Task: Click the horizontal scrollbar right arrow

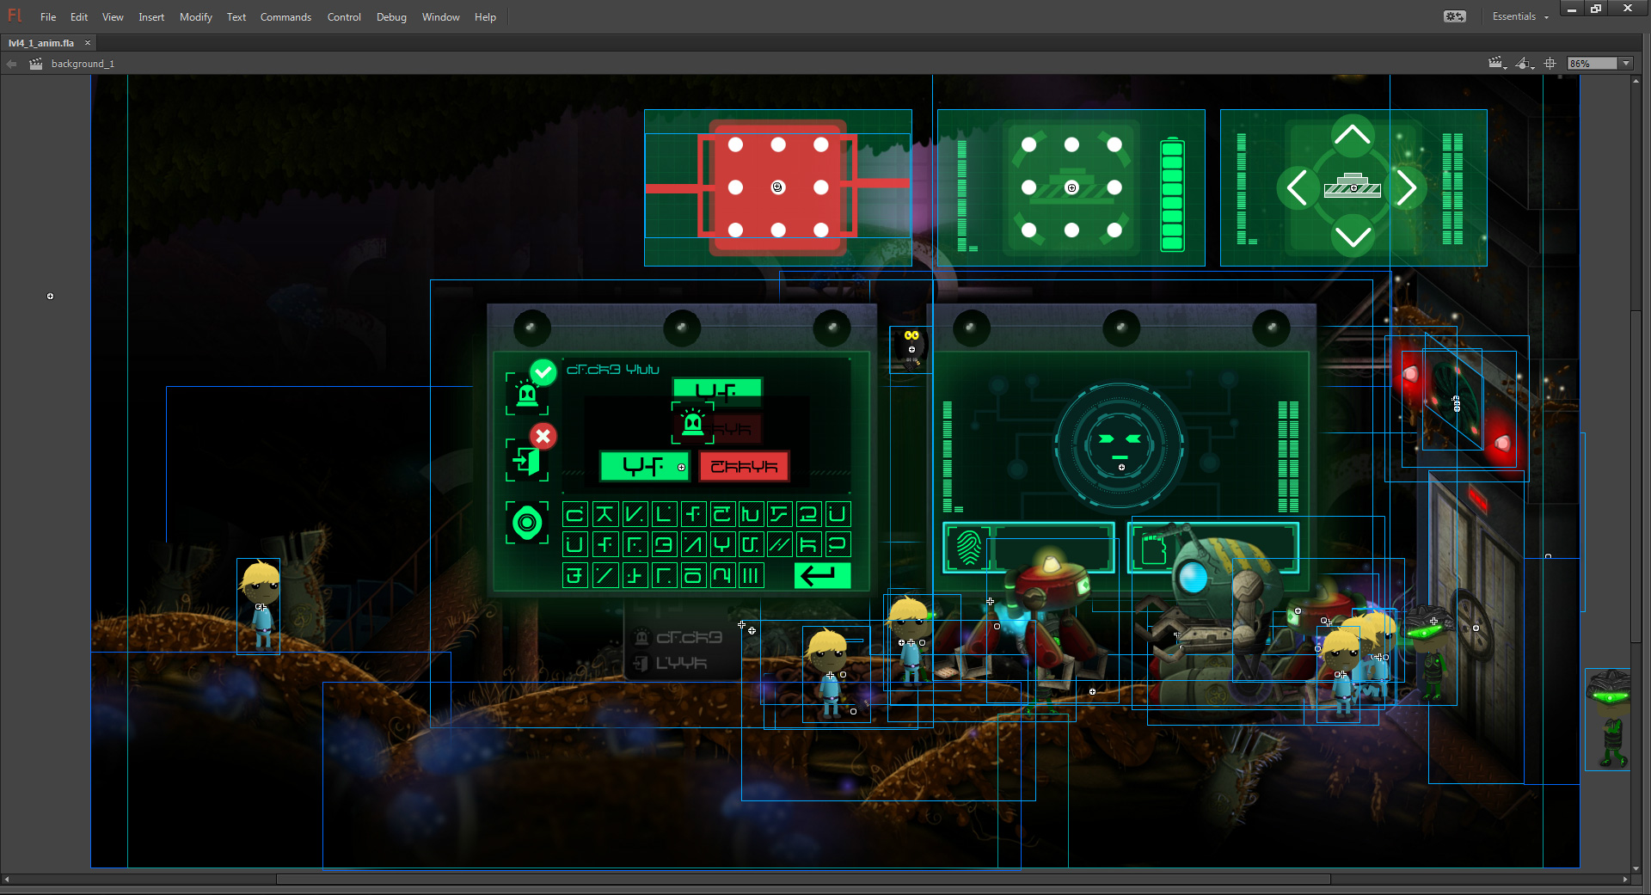Action: (1625, 880)
